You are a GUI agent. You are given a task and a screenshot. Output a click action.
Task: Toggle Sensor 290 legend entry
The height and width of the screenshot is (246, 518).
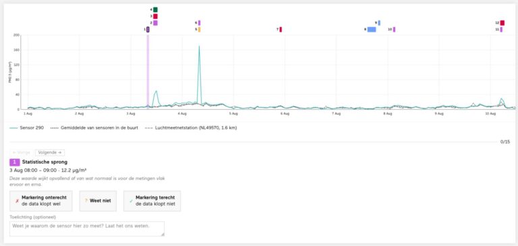point(27,128)
